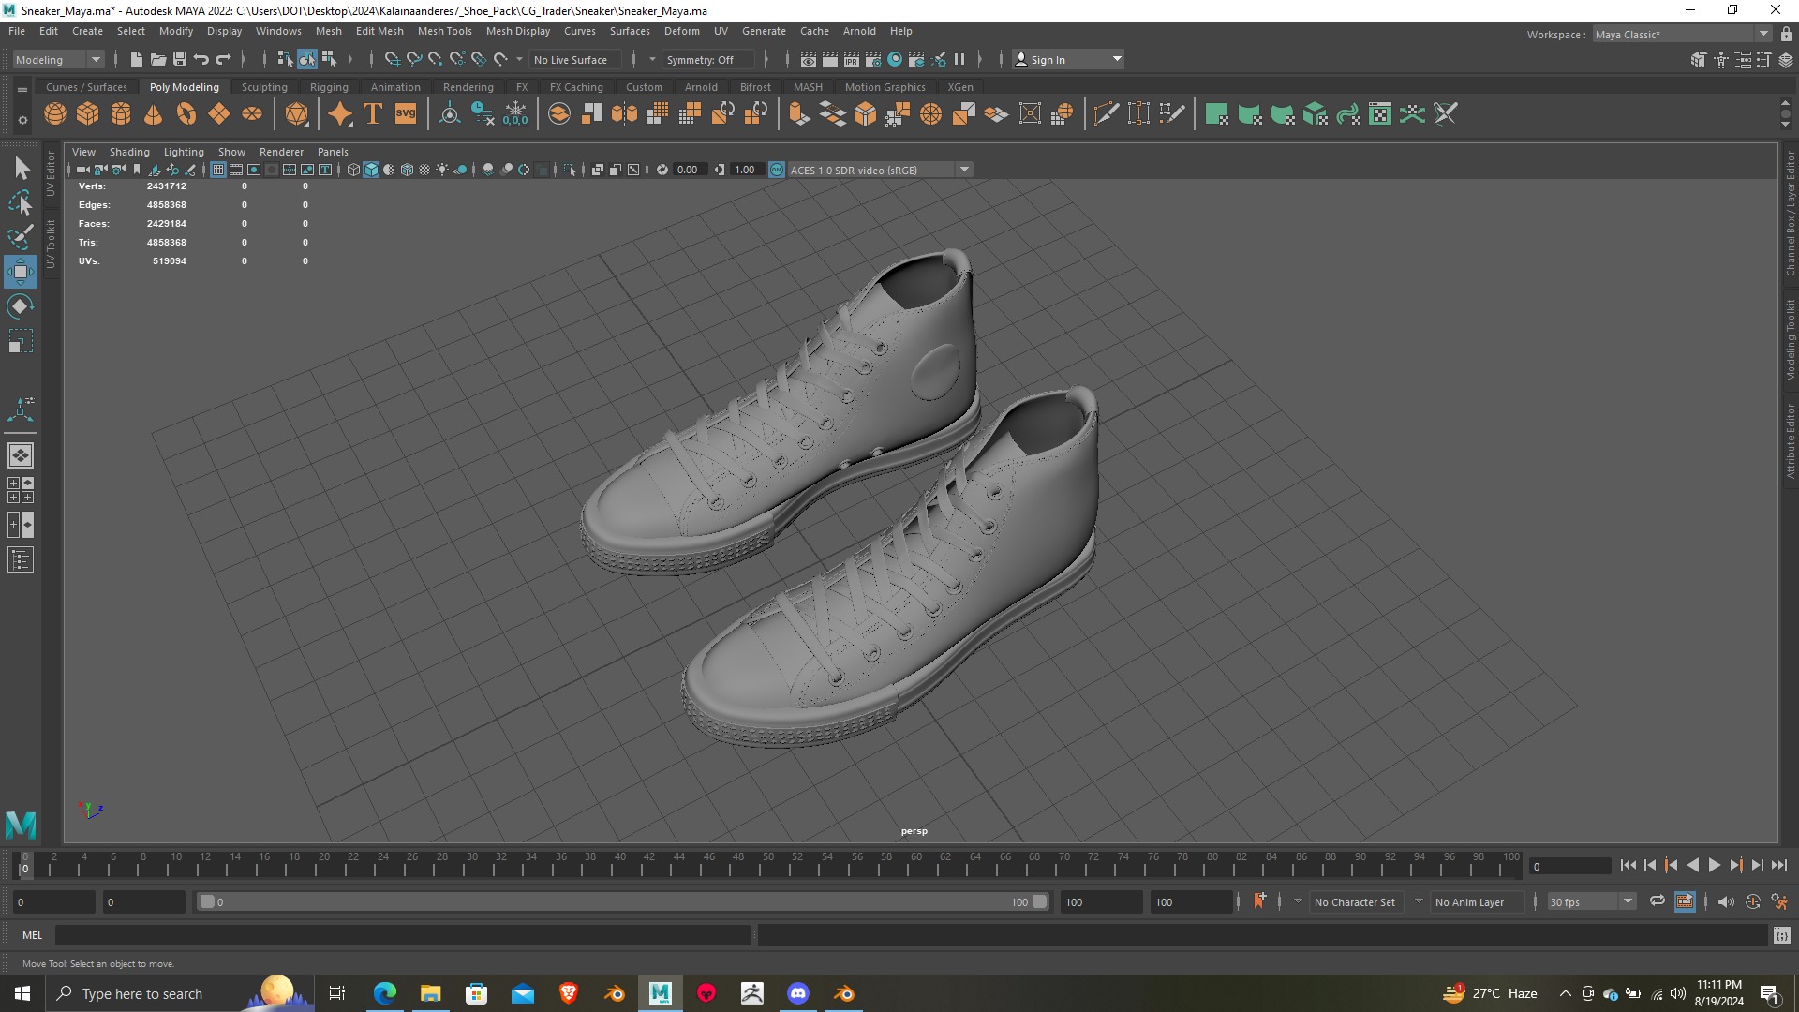Click the Cleanup scissors shelf icon

(x=1446, y=114)
